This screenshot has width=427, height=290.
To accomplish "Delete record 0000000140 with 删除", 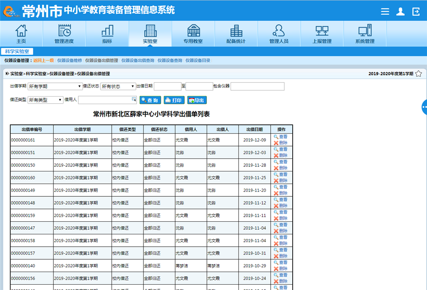I will click(x=281, y=268).
